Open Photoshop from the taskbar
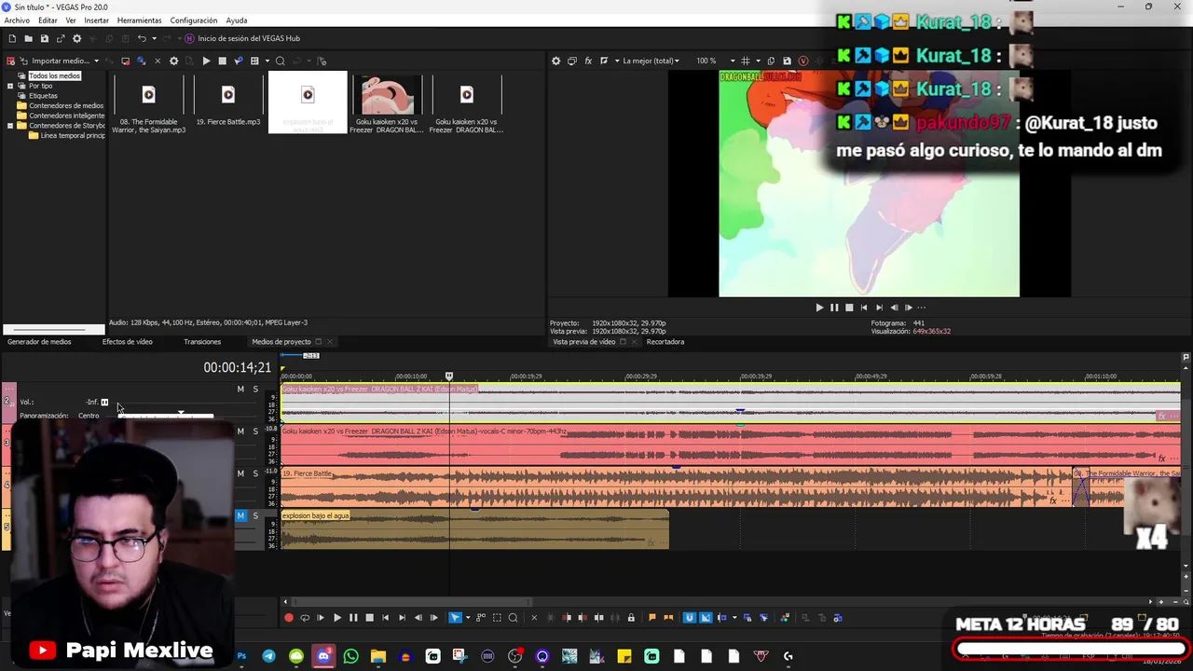 [x=241, y=657]
